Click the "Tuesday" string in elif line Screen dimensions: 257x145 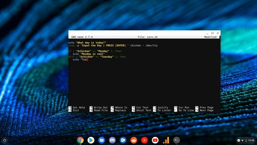pyautogui.click(x=107, y=57)
